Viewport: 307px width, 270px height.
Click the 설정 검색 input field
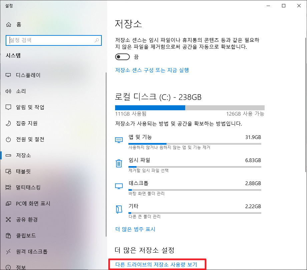click(54, 40)
